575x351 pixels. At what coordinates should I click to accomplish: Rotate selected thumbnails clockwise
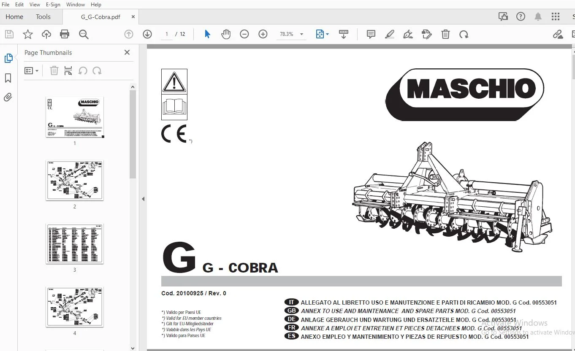click(97, 70)
